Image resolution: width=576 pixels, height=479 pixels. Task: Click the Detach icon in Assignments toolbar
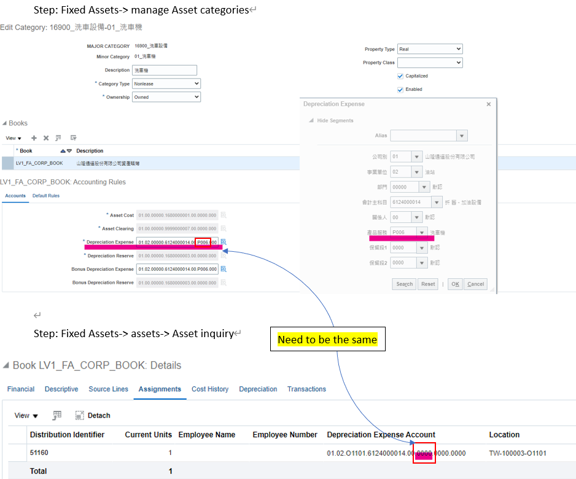point(80,416)
